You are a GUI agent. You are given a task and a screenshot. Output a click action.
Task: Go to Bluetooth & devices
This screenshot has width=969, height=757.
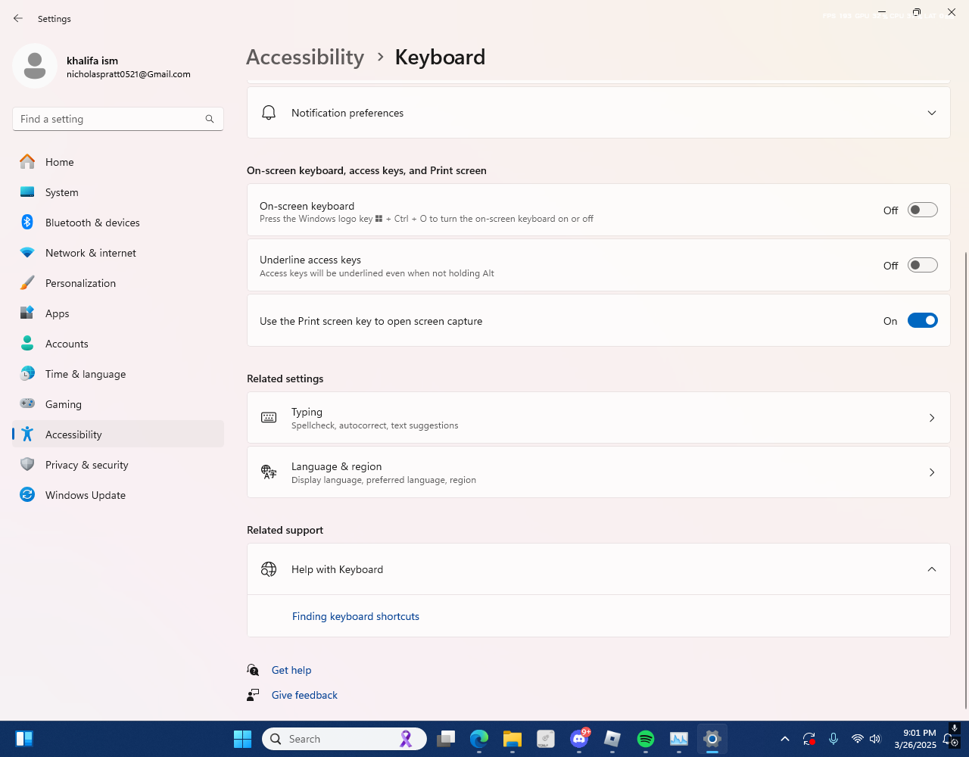pos(118,223)
